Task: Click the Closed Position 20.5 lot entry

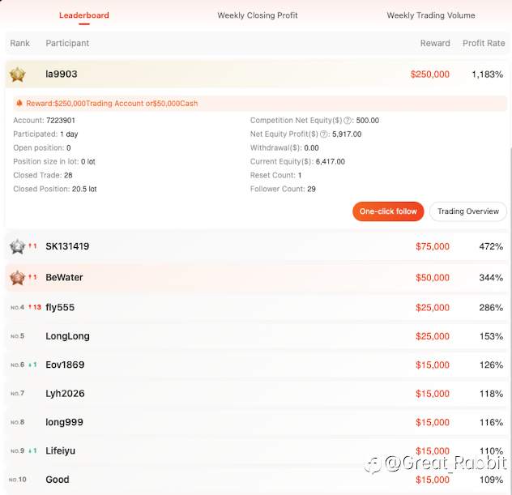Action: click(54, 189)
